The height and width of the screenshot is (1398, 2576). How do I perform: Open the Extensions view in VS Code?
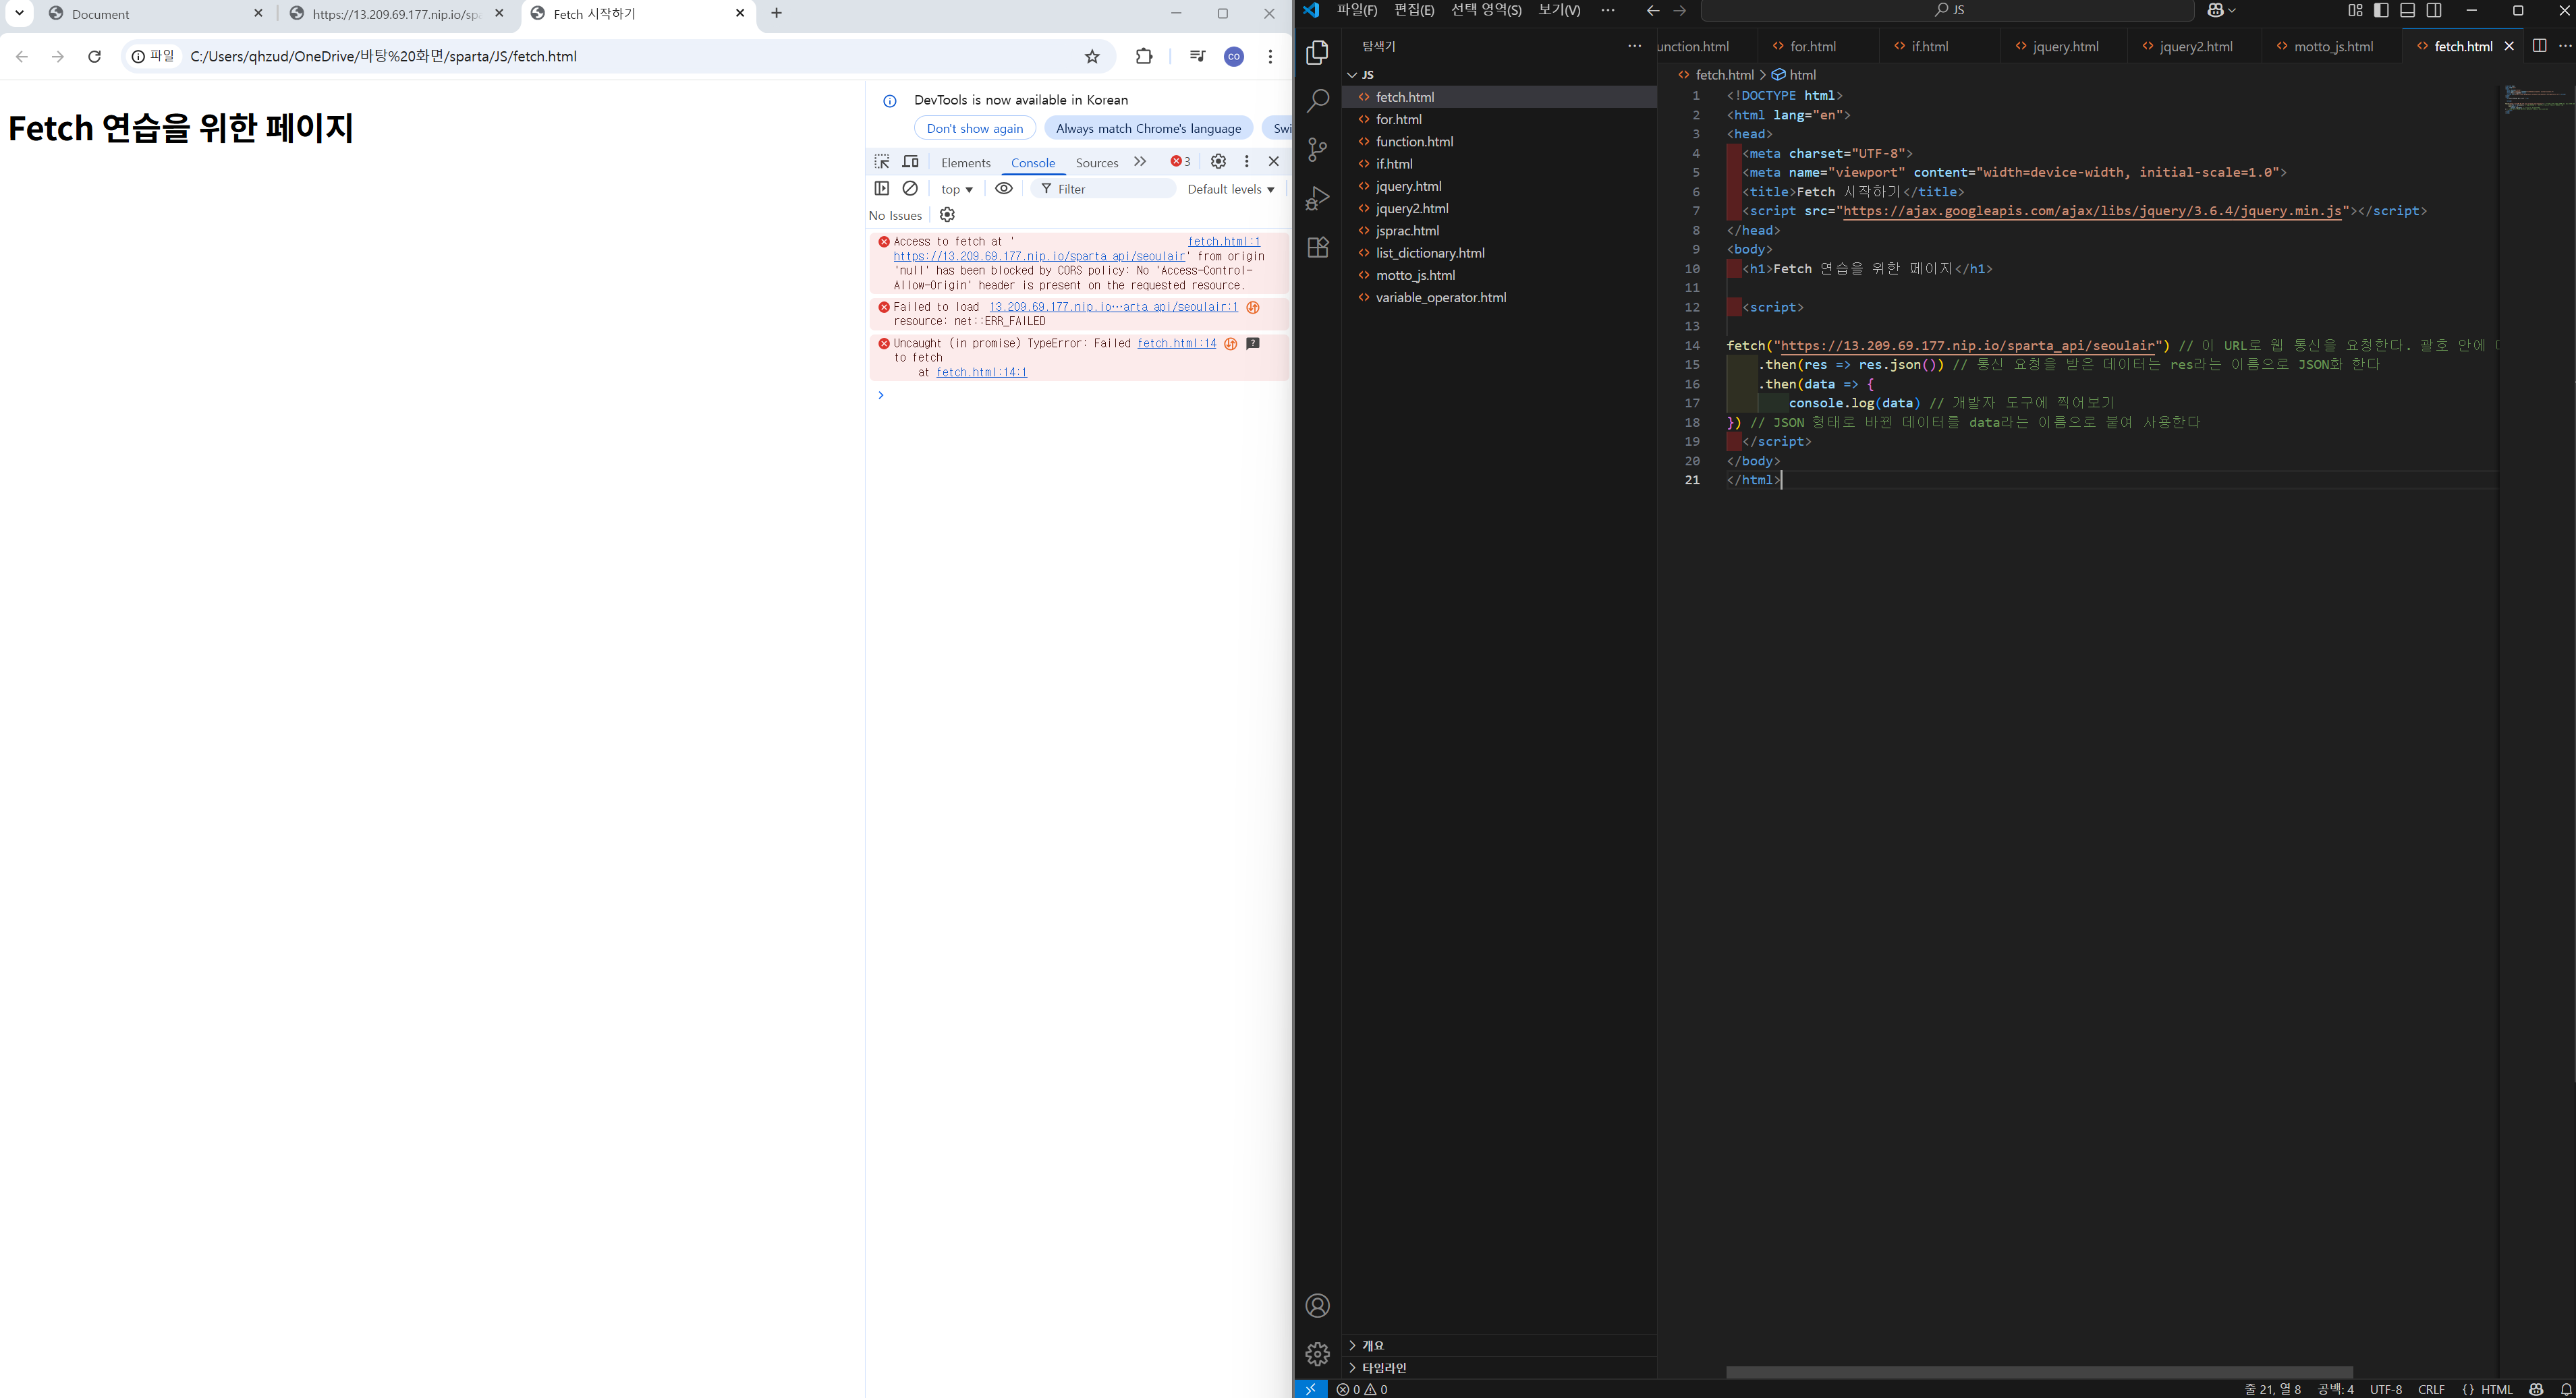pyautogui.click(x=1317, y=247)
